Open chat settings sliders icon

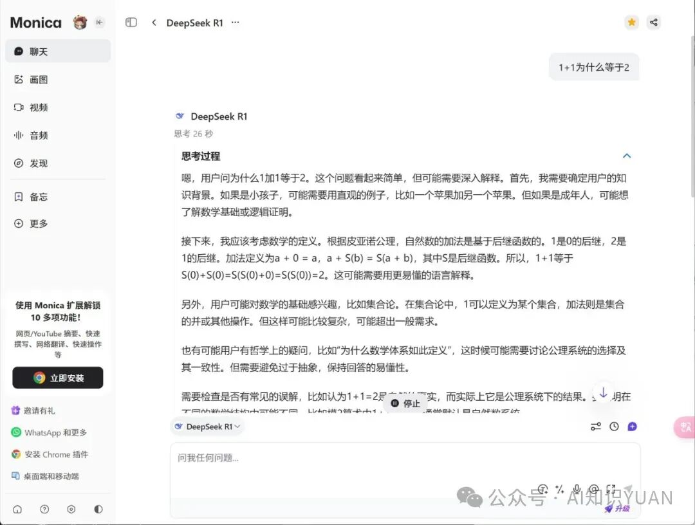[x=596, y=427]
